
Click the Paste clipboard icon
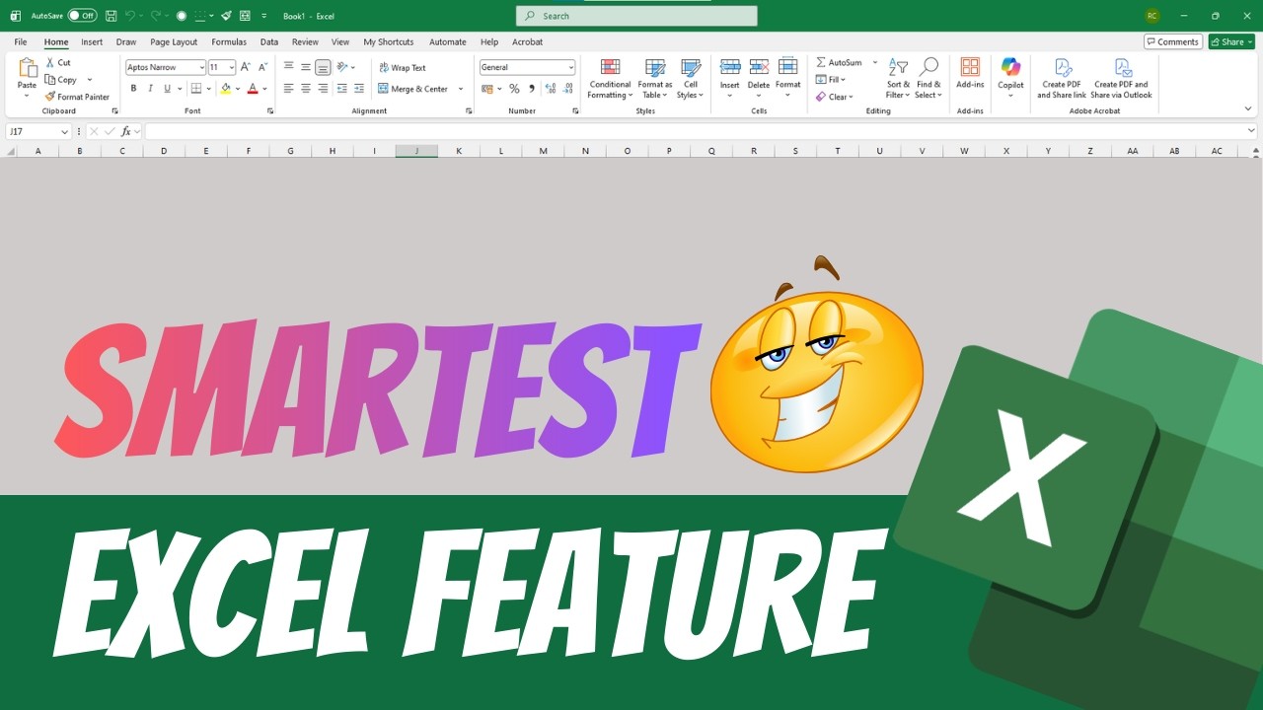[x=27, y=68]
